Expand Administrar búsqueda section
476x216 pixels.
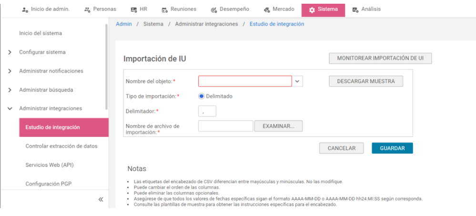(10, 90)
